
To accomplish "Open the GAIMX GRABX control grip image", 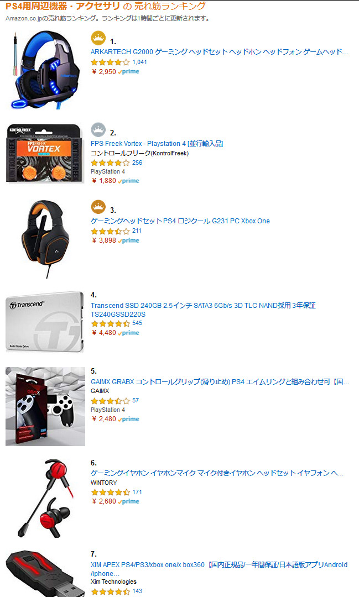I will (x=45, y=406).
